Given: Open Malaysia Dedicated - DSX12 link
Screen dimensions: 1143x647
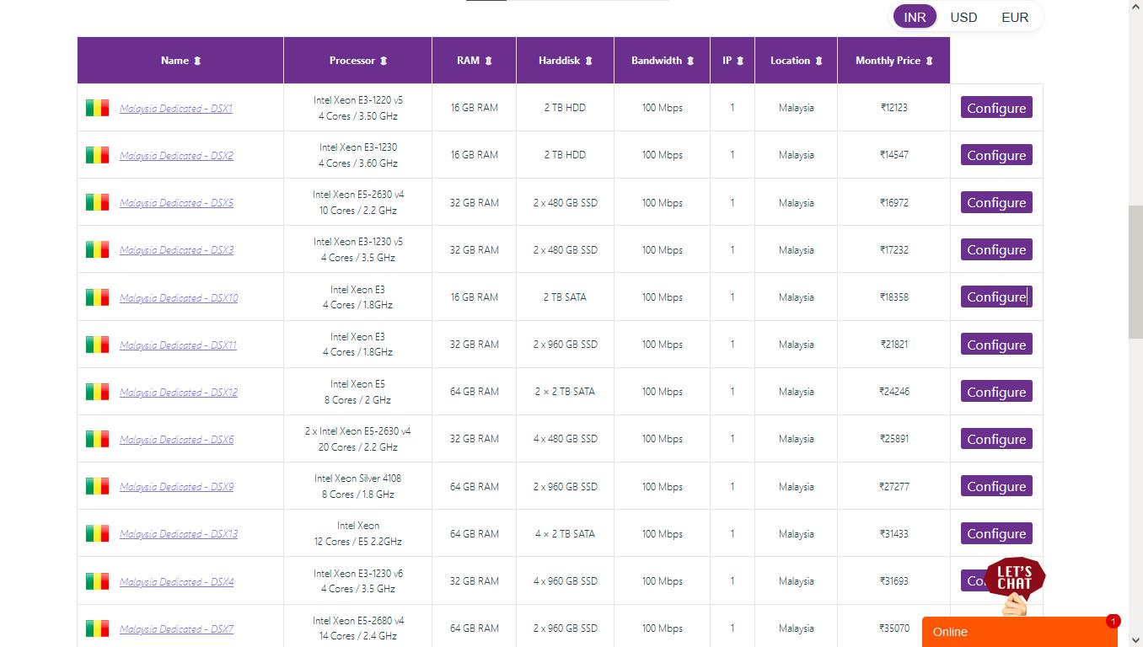Looking at the screenshot, I should (x=179, y=393).
